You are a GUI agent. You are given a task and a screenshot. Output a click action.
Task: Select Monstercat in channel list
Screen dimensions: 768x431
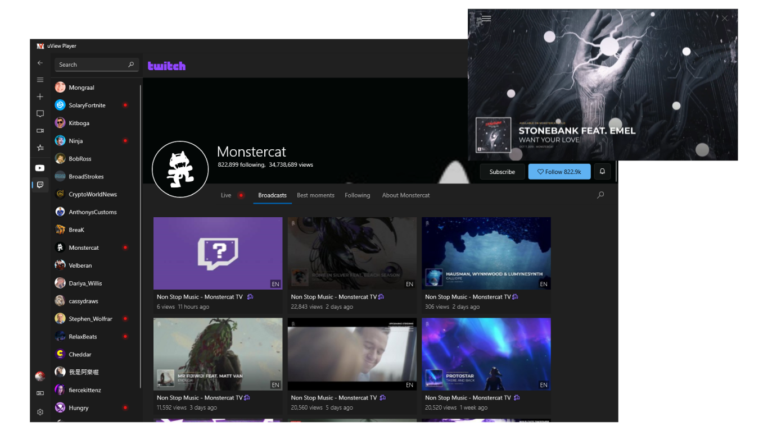click(96, 247)
